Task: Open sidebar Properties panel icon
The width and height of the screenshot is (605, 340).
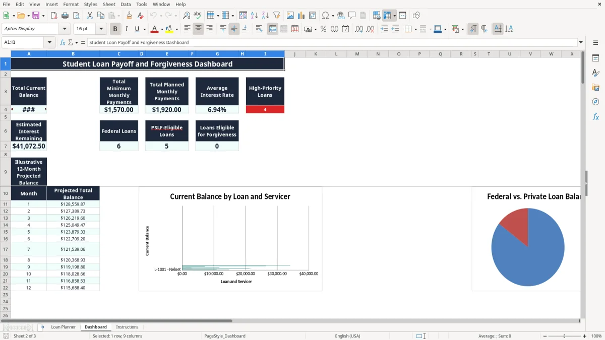Action: [x=595, y=58]
